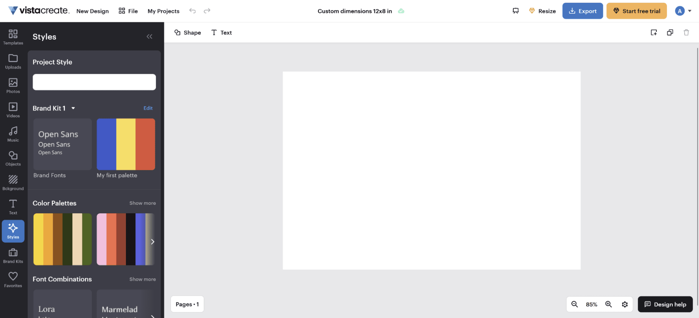
Task: Click the design title Custom dimensions 12x8 in
Action: [x=355, y=11]
